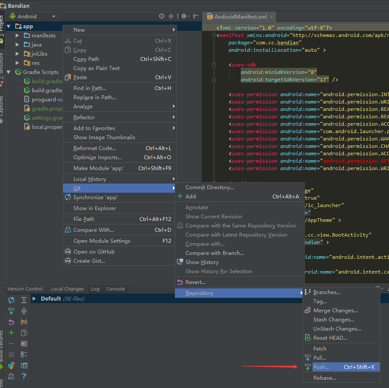Switch to the Console tab
389x388 pixels.
click(115, 289)
